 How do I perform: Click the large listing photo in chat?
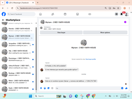[x=84, y=43]
